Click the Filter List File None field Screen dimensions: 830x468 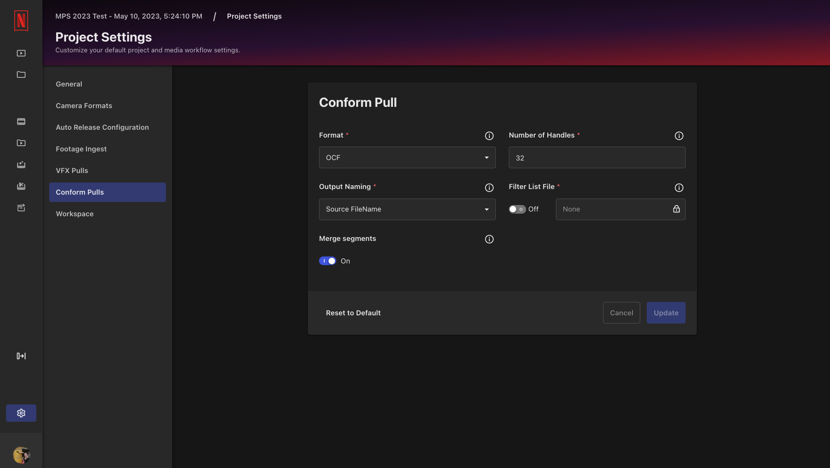[x=621, y=209]
